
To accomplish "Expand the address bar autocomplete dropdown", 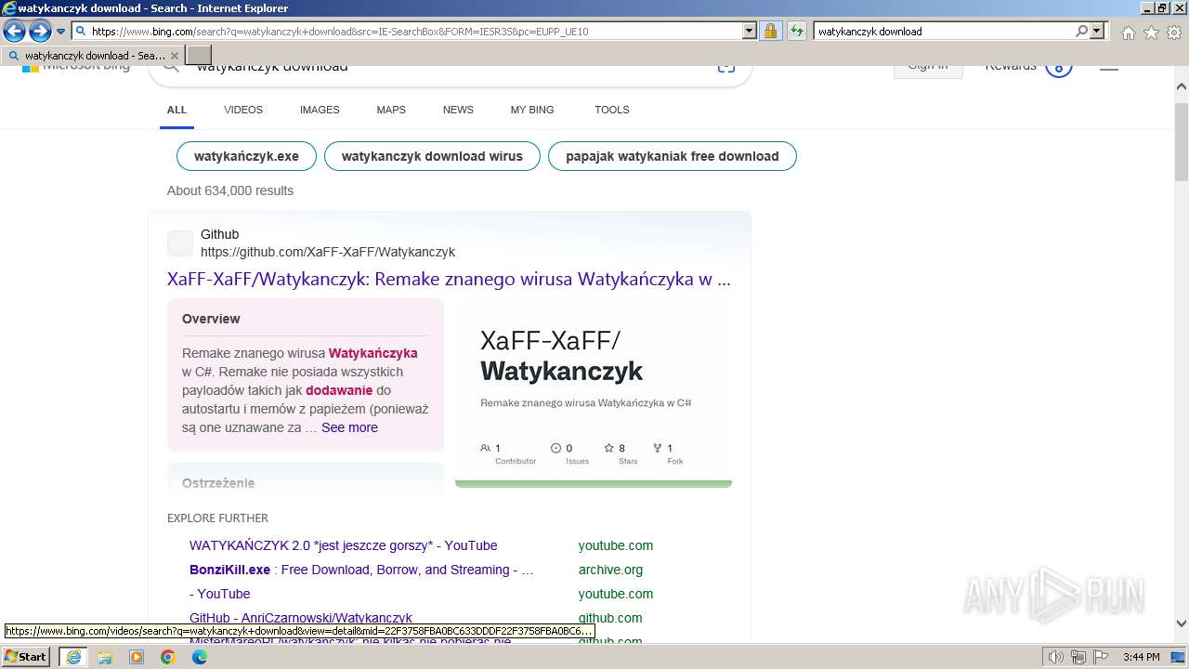I will click(x=750, y=31).
